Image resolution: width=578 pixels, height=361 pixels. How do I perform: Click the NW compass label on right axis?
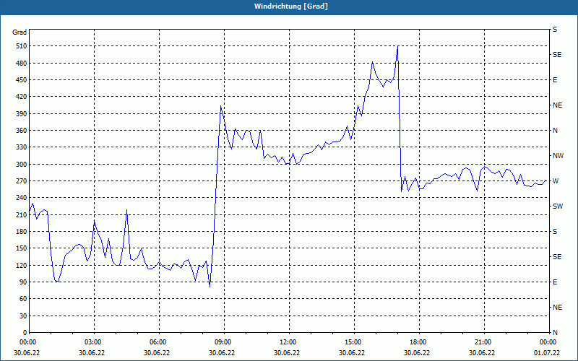click(558, 156)
